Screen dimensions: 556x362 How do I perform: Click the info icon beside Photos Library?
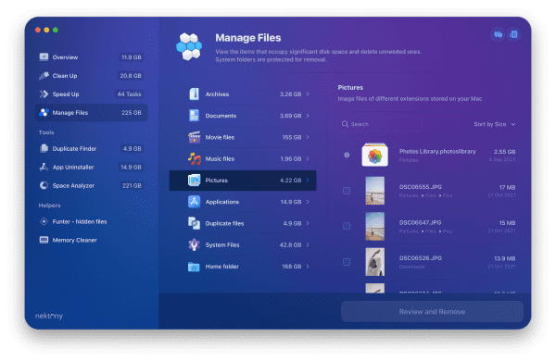click(x=347, y=155)
